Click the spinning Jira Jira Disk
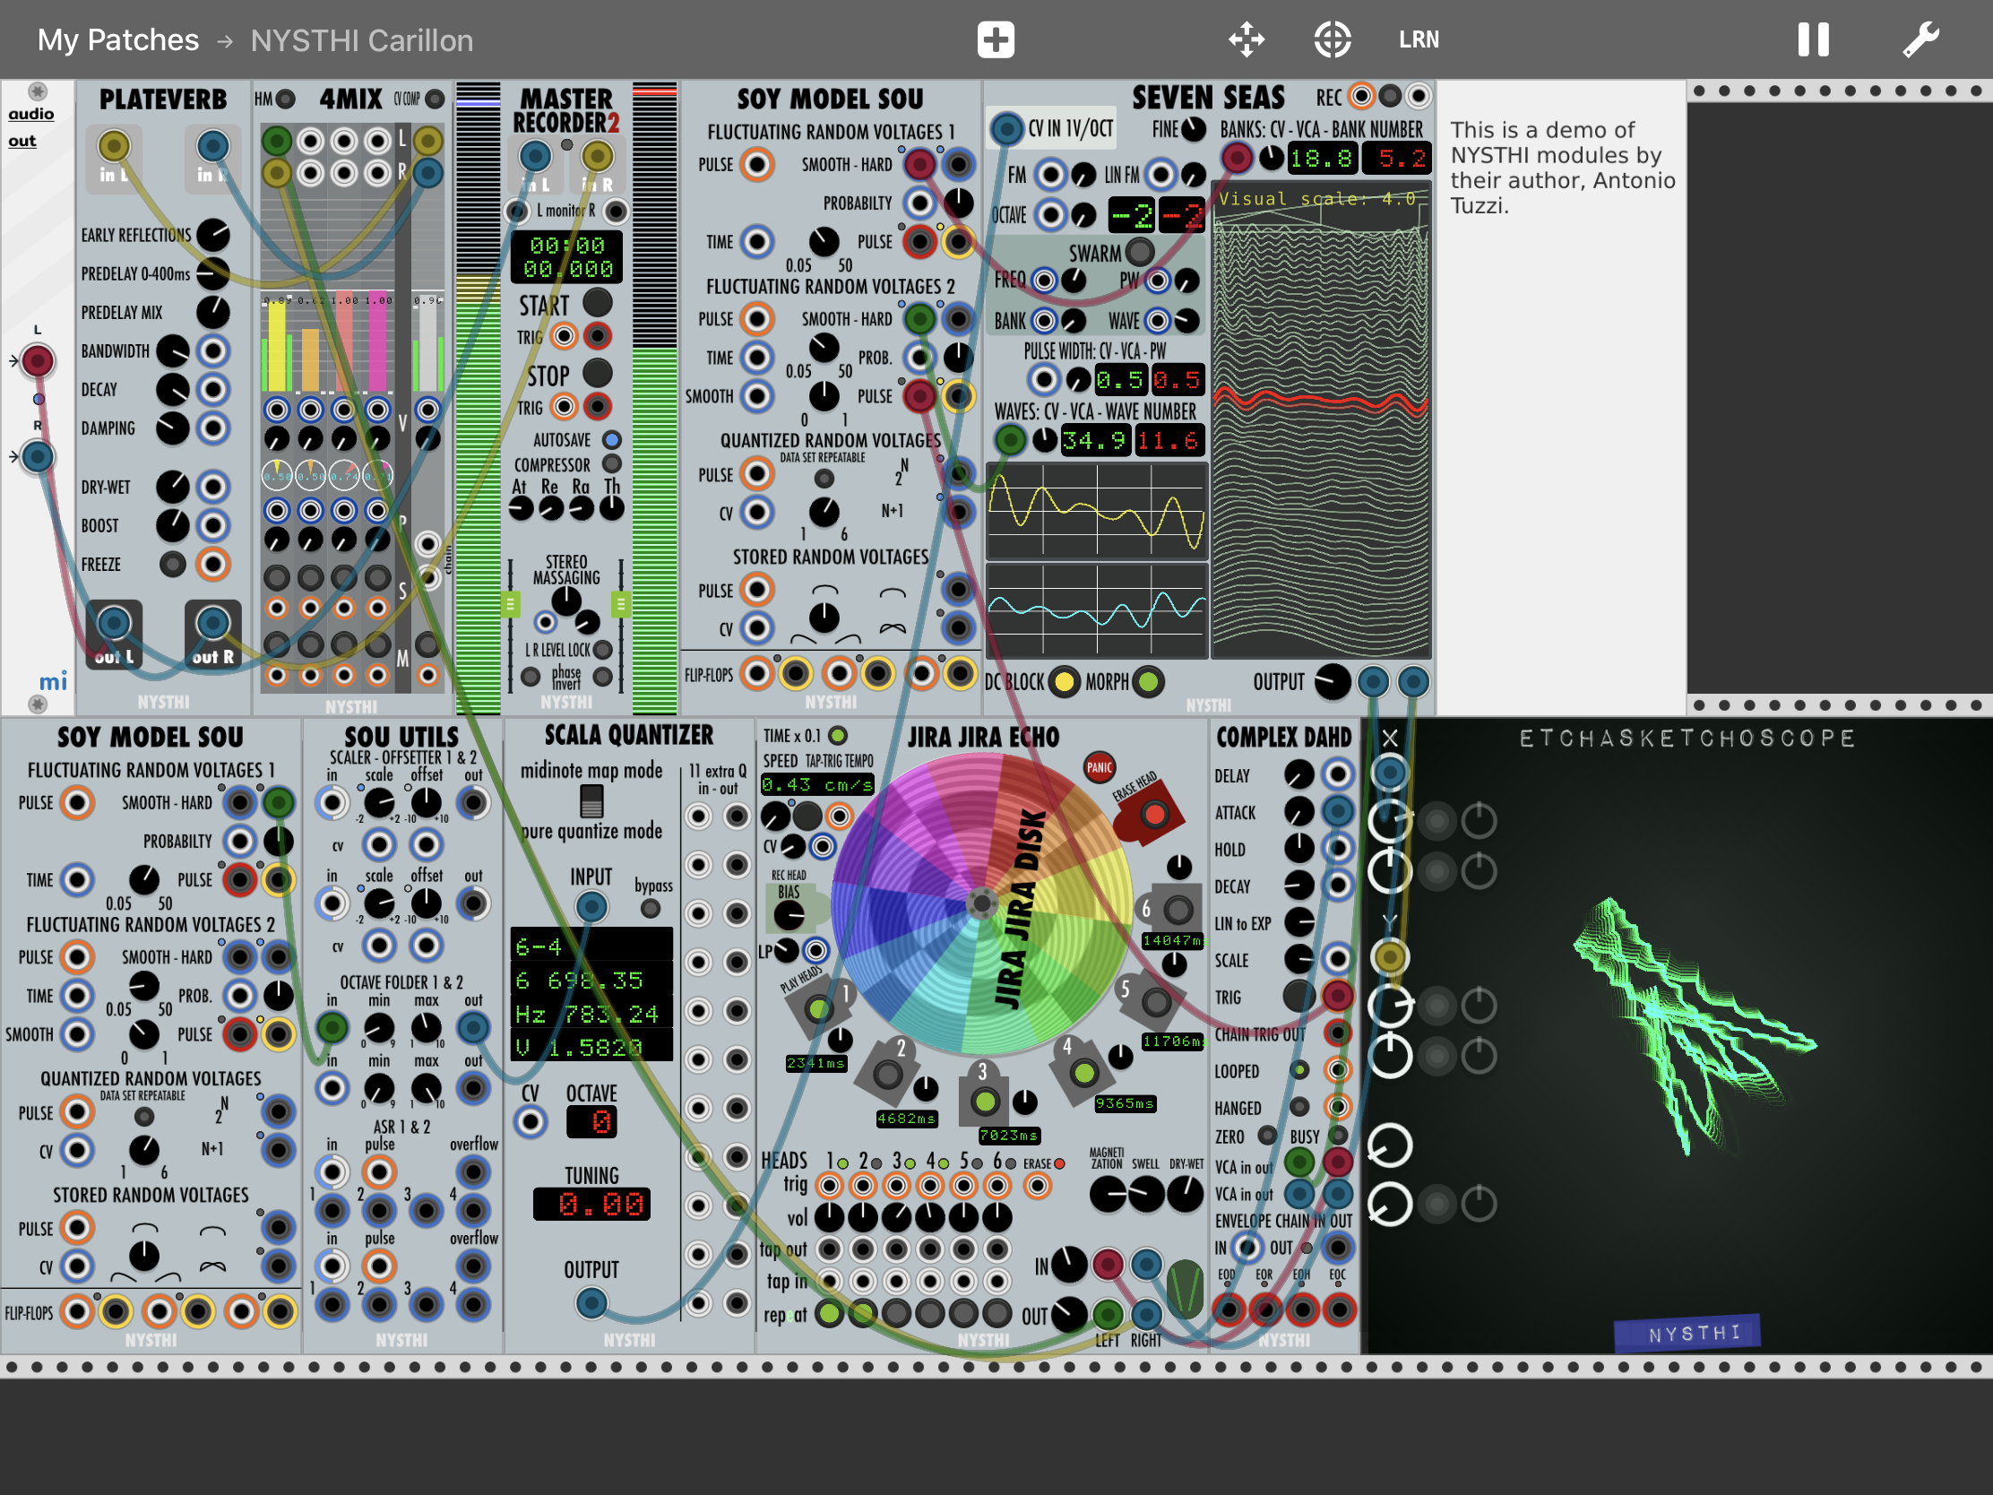 (981, 903)
